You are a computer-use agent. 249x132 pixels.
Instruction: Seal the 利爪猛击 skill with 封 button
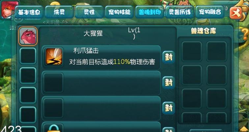(x=169, y=57)
